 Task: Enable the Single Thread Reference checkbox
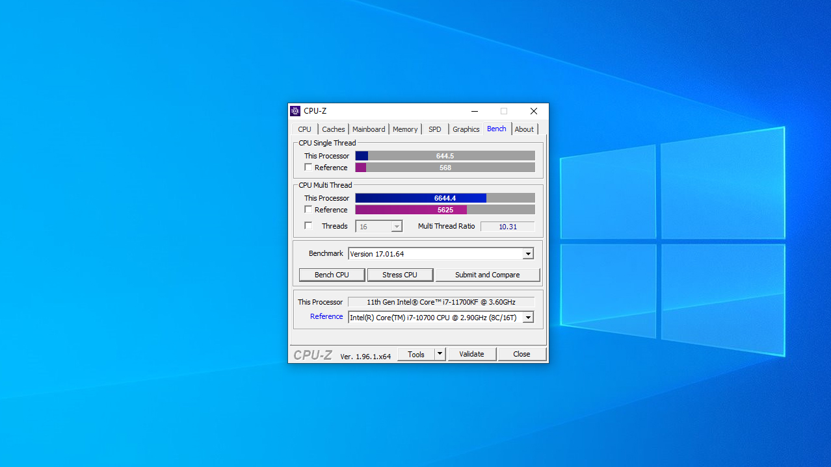coord(308,168)
